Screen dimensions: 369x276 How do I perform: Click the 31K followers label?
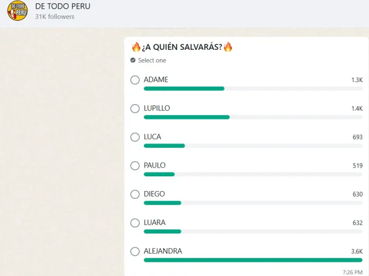pos(55,16)
